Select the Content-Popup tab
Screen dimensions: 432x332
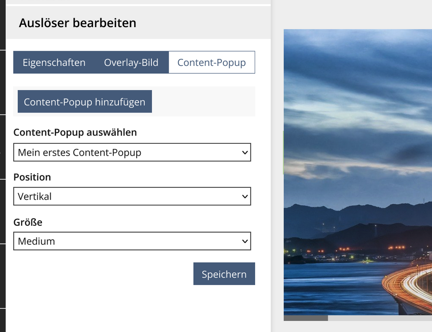[211, 63]
